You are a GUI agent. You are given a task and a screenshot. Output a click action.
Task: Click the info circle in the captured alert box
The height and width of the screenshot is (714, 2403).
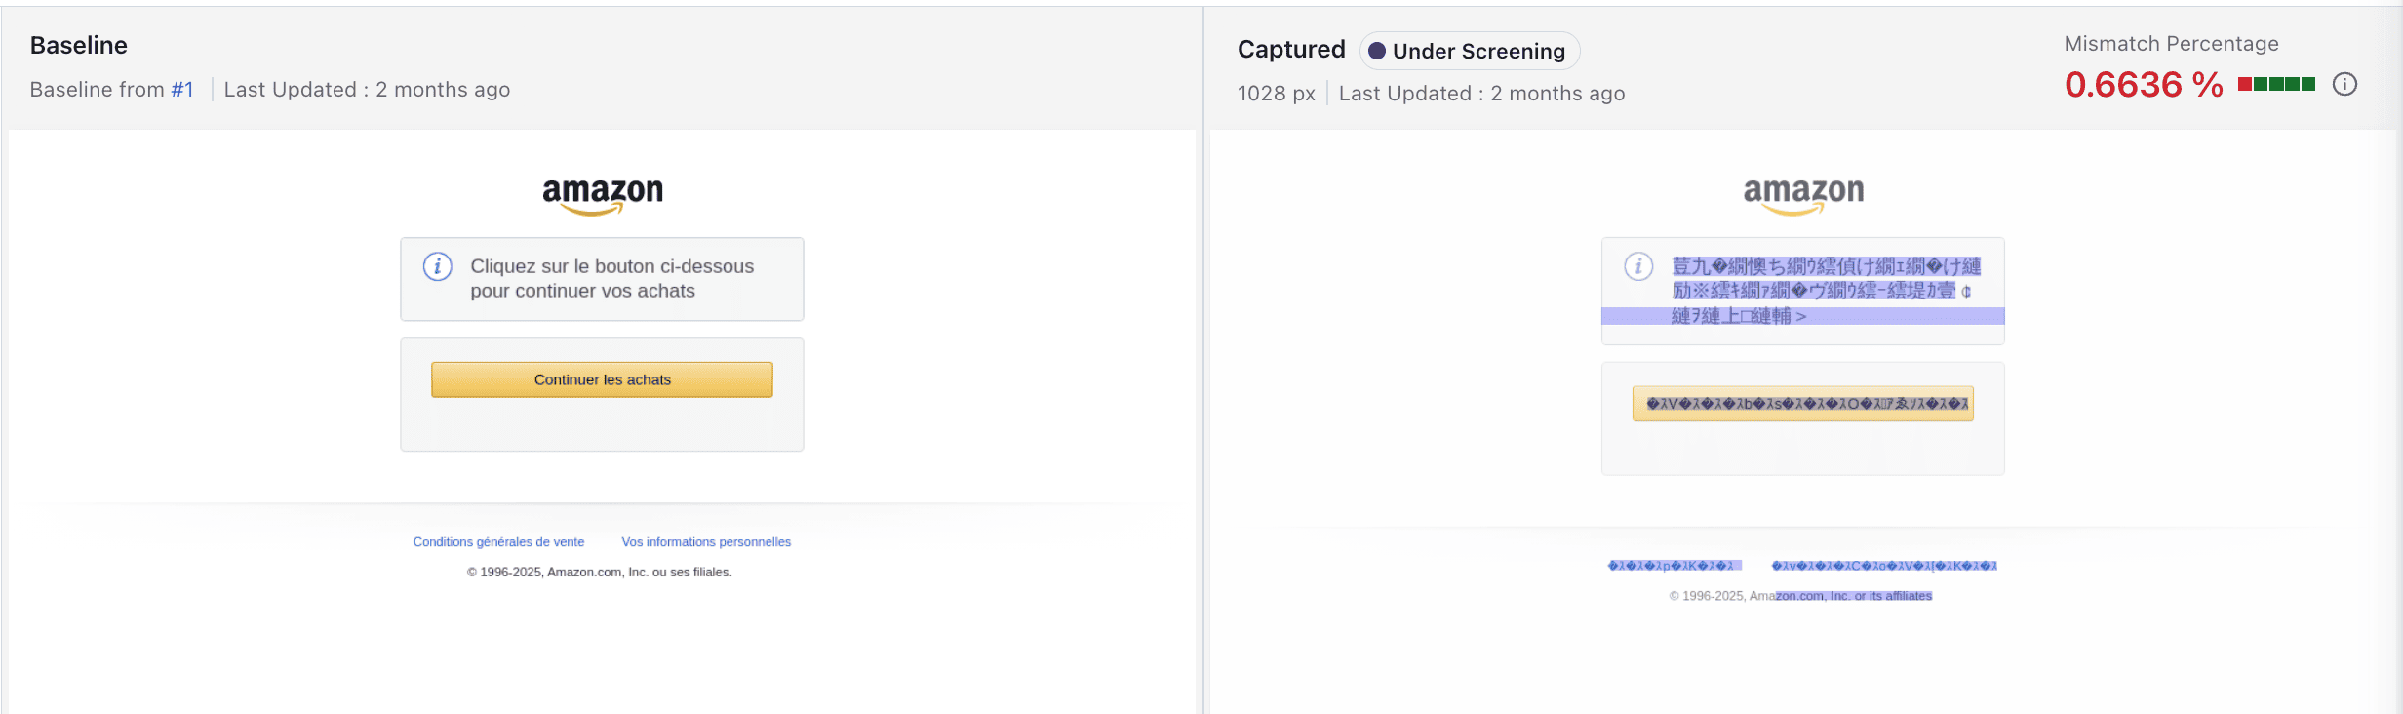click(x=1638, y=265)
